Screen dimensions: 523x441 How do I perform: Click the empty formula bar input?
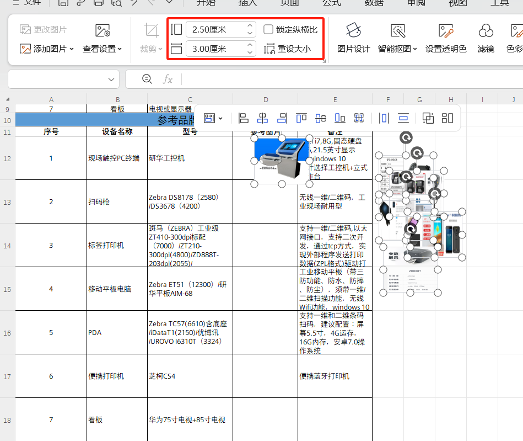tap(352, 79)
